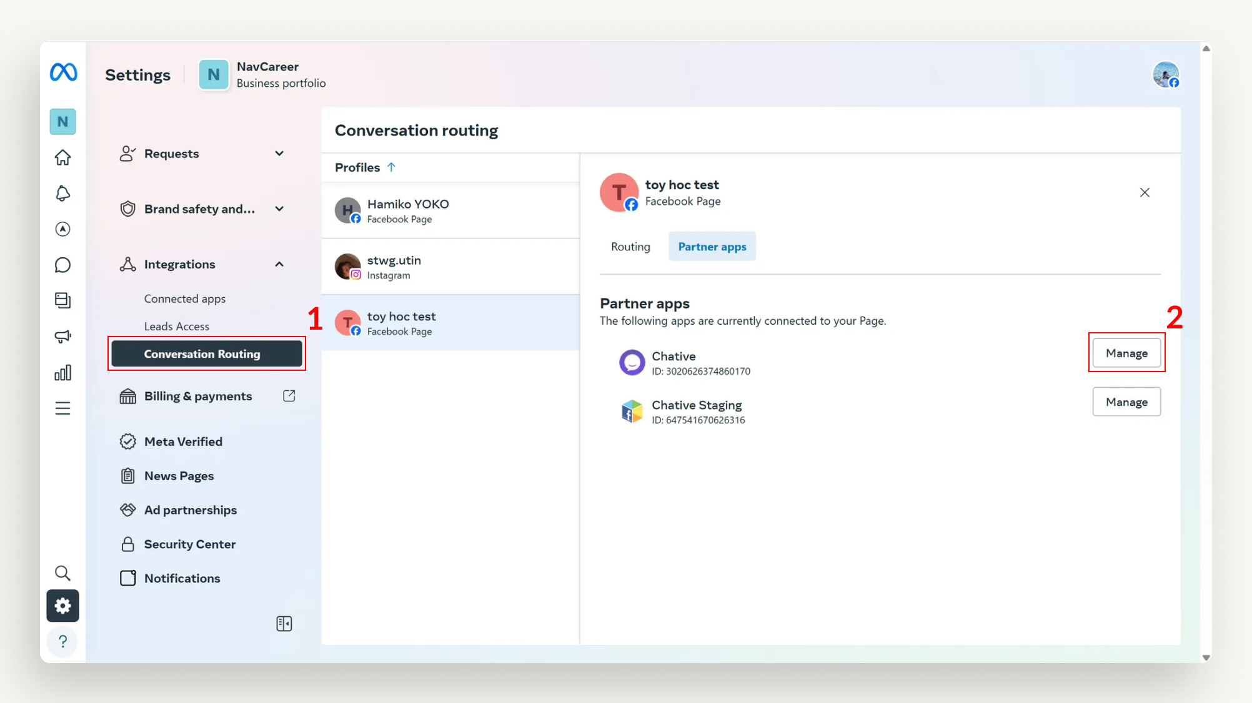The image size is (1252, 703).
Task: Click the megaphone ads icon
Action: 62,337
